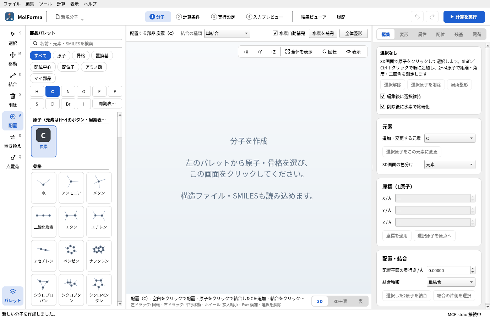The image size is (490, 319).
Task: Open the 結合種類 dropdown in 配置・結合
Action: 451,282
